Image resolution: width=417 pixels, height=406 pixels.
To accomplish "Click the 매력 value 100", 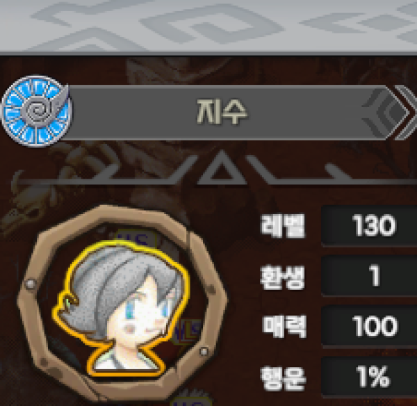I will [375, 326].
